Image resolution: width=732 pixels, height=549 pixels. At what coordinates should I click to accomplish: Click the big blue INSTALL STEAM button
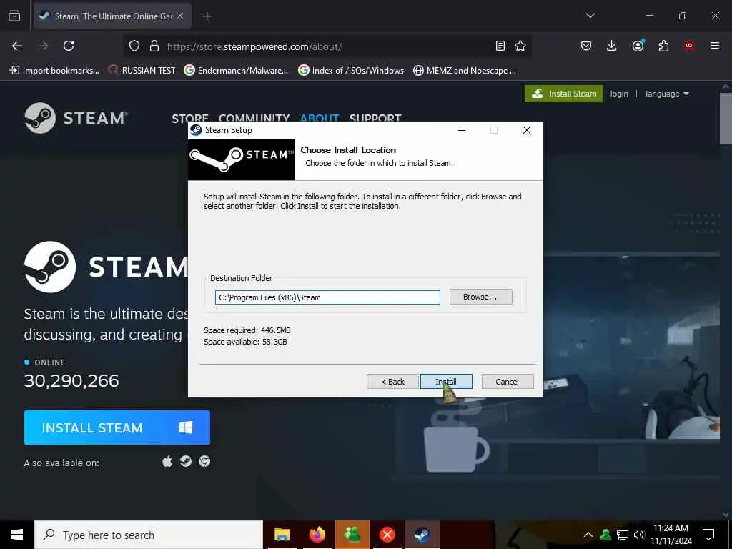117,427
